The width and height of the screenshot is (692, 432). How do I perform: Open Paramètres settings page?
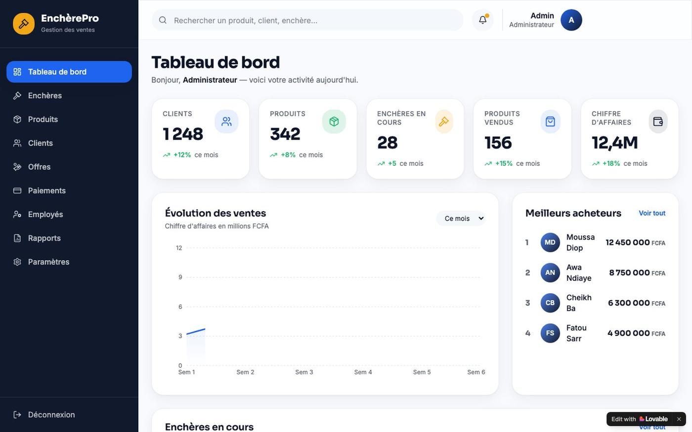(x=69, y=262)
